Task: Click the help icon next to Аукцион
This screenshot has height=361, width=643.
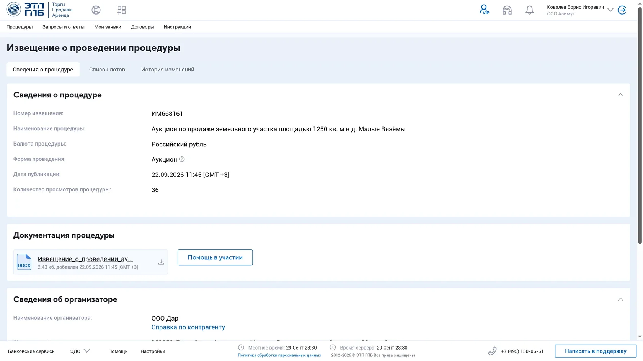Action: 182,159
